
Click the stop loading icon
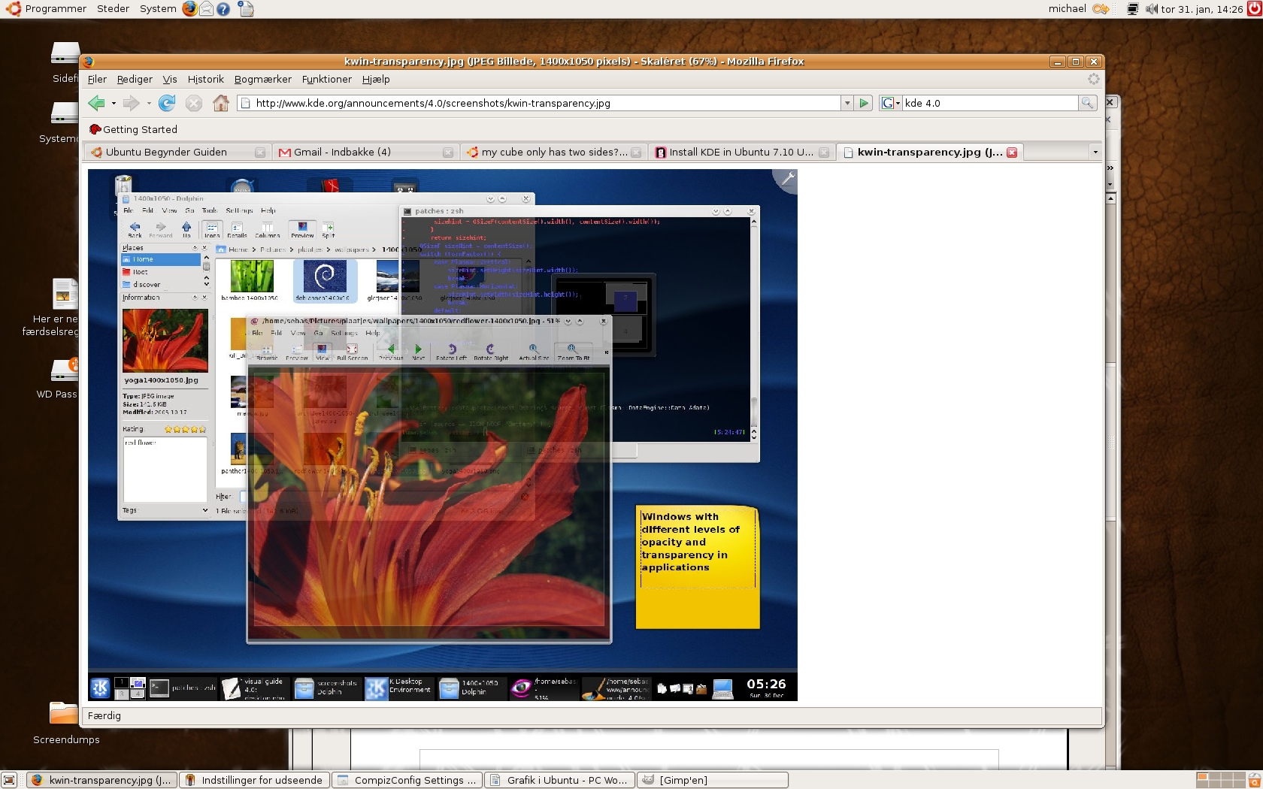(x=194, y=103)
